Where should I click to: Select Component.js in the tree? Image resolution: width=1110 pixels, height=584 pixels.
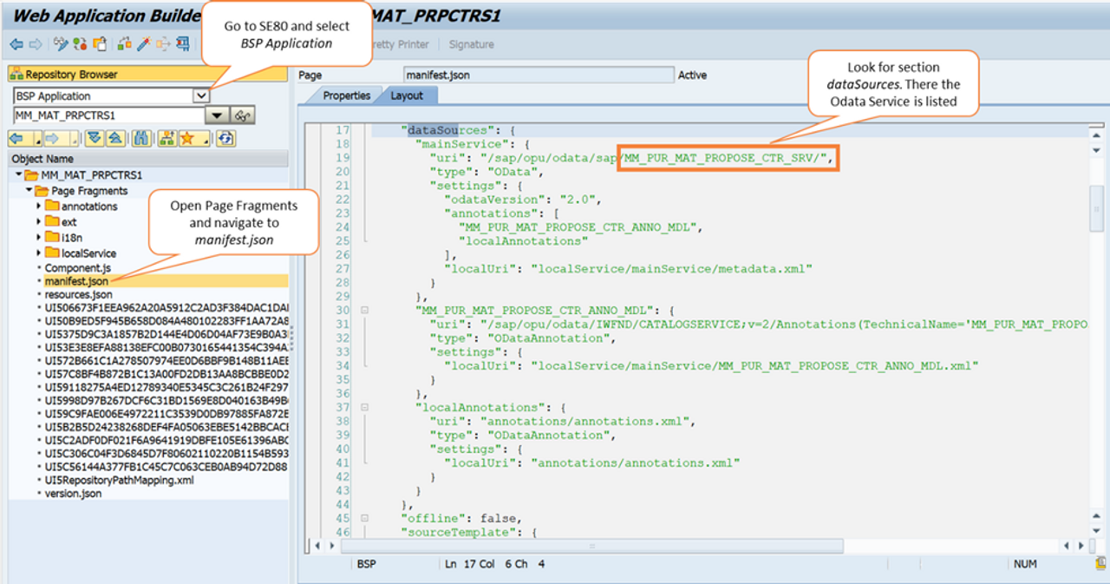coord(78,268)
